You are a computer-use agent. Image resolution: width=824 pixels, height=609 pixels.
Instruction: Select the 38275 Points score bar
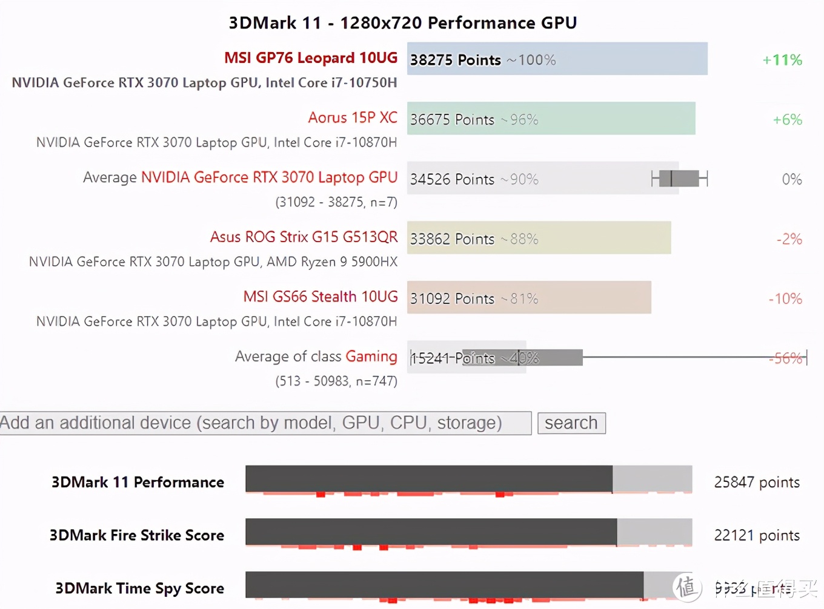(556, 59)
